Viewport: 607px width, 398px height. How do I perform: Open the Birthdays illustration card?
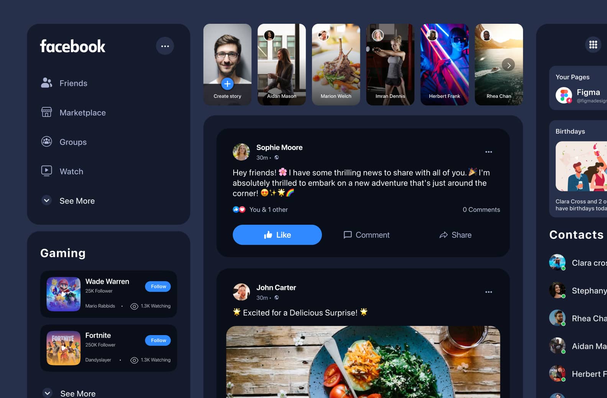point(581,166)
